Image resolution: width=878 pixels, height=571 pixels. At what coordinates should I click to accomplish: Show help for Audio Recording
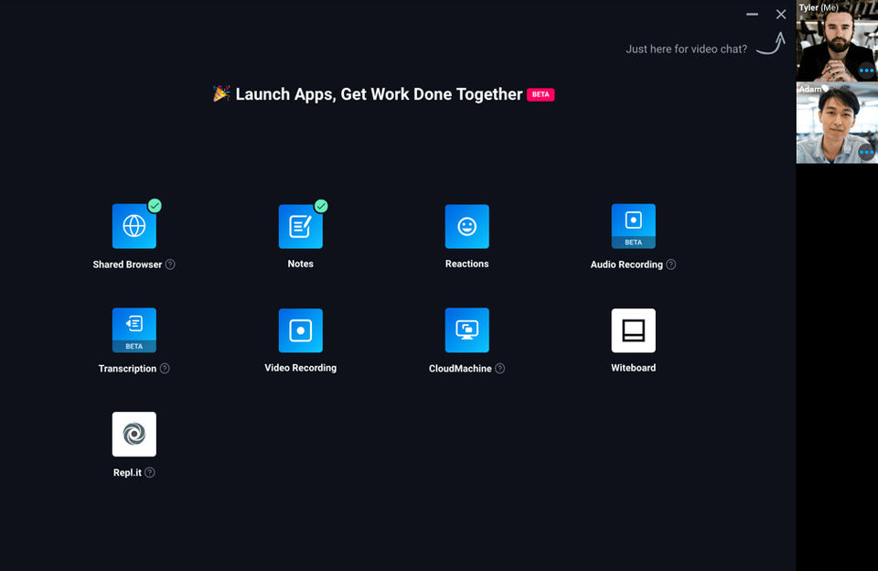point(670,264)
